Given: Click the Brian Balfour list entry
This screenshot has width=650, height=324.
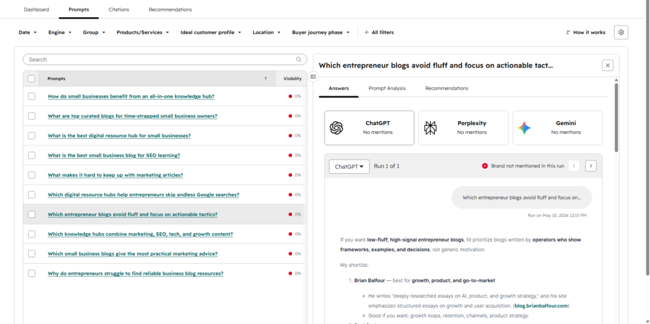Looking at the screenshot, I should click(x=425, y=280).
